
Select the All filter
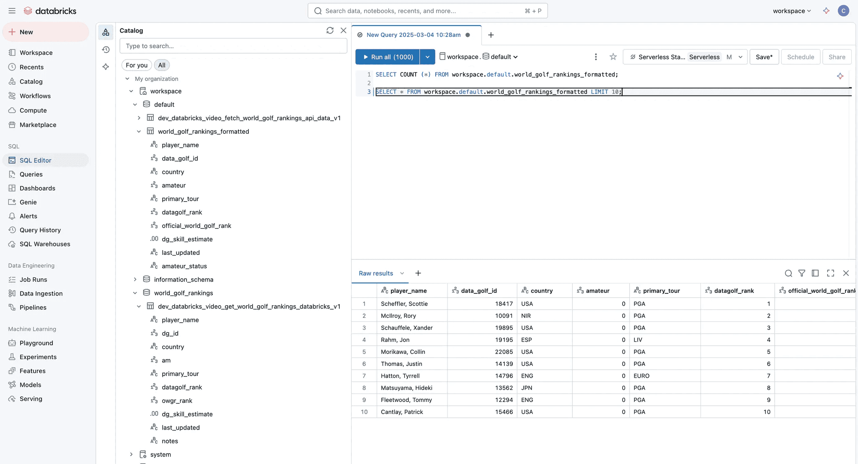(162, 65)
